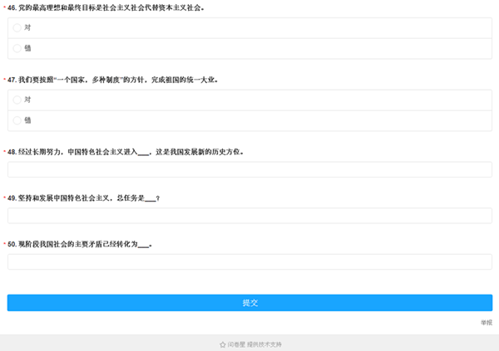Click the question 46 title text

tap(108, 7)
